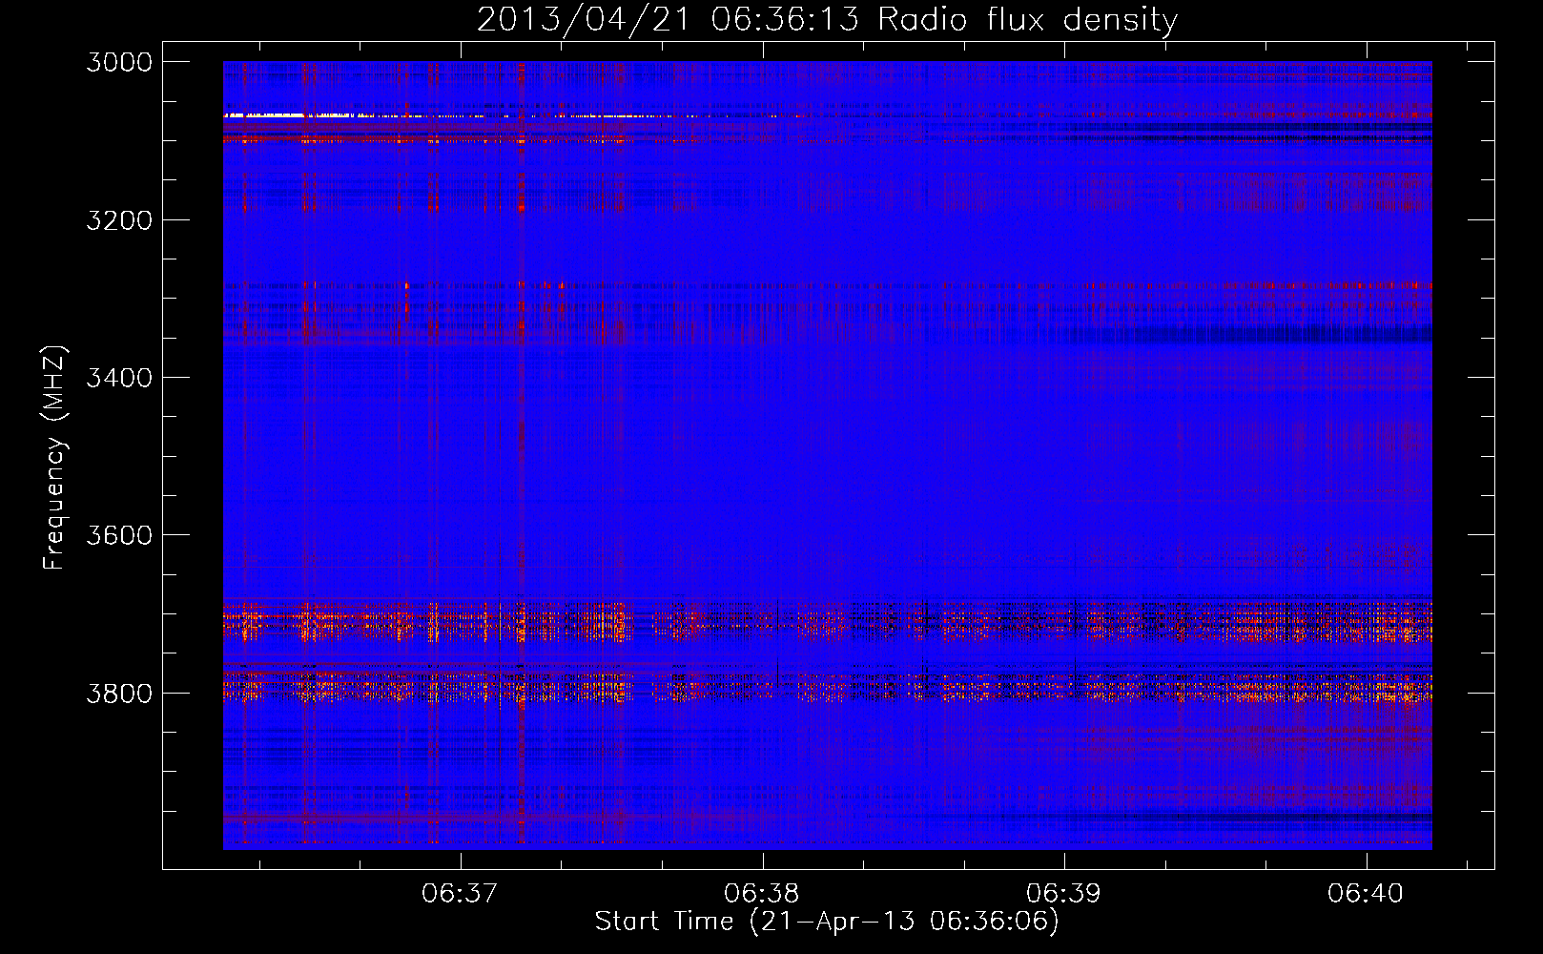Click the 06:39 time tick label
Image resolution: width=1543 pixels, height=954 pixels.
coord(1063,893)
